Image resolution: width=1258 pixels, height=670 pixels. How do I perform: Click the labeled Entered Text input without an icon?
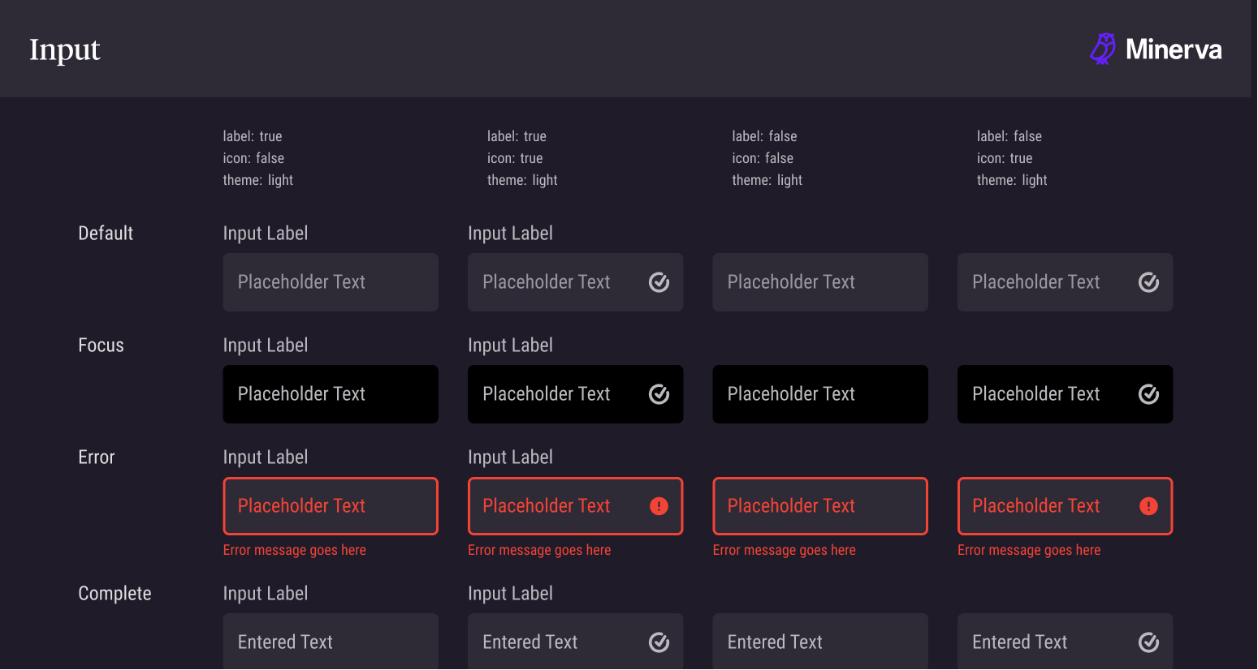click(331, 642)
